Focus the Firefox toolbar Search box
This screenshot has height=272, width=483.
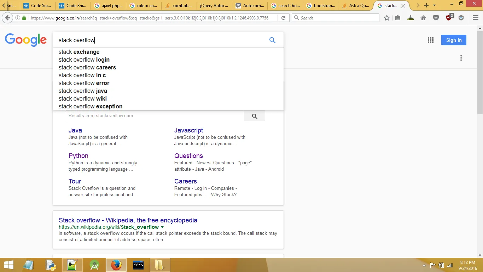[335, 18]
